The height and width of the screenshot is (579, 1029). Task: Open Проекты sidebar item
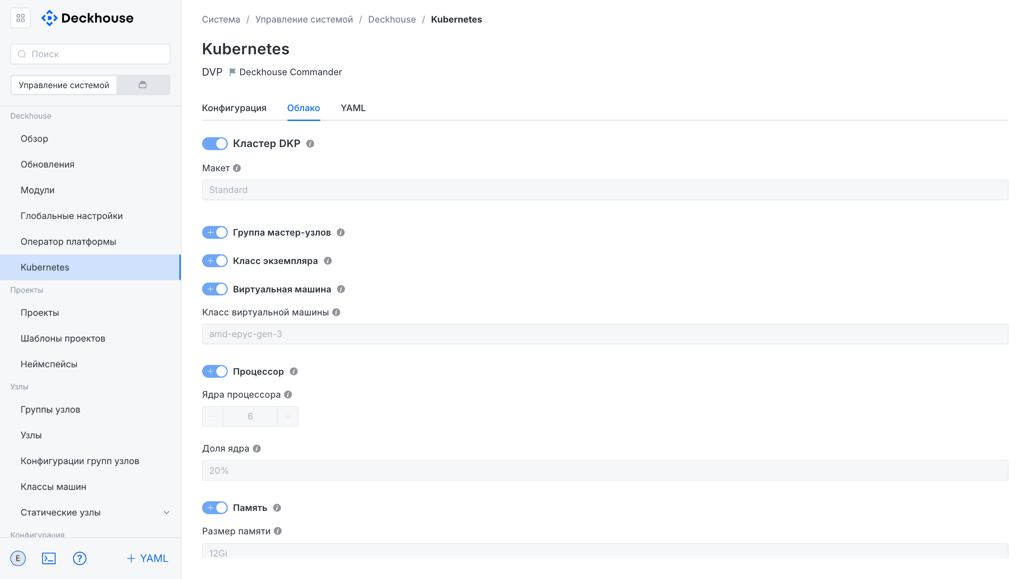coord(90,313)
